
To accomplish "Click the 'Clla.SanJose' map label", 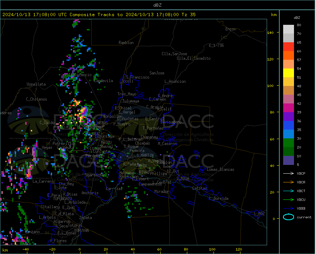I will tap(174, 54).
